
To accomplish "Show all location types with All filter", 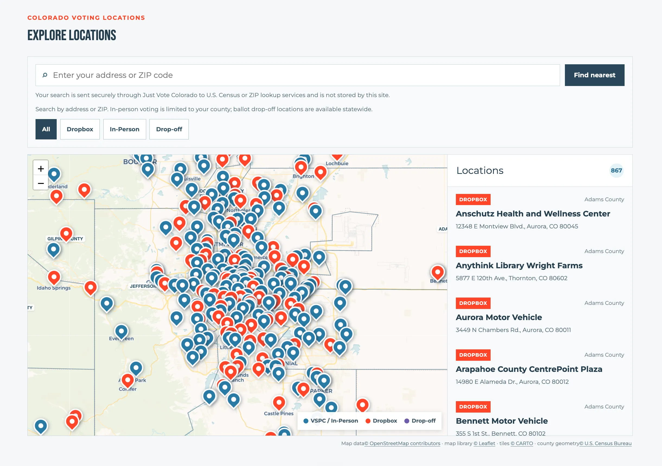I will click(x=46, y=129).
